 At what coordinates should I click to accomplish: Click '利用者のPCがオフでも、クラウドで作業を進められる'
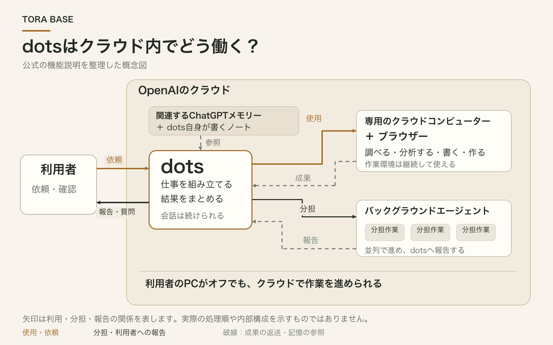coord(263,284)
